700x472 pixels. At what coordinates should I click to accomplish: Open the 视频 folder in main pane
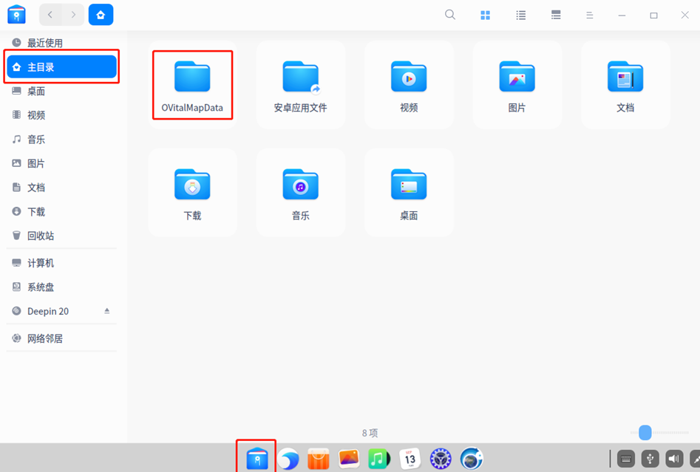[409, 85]
